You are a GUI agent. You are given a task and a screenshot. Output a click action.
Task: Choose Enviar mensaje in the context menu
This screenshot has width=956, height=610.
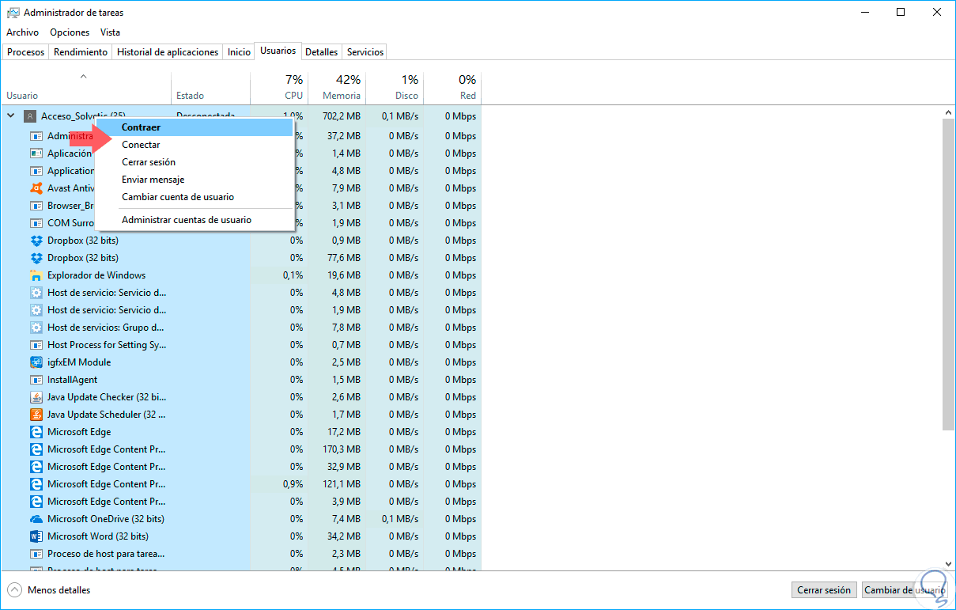coord(195,180)
